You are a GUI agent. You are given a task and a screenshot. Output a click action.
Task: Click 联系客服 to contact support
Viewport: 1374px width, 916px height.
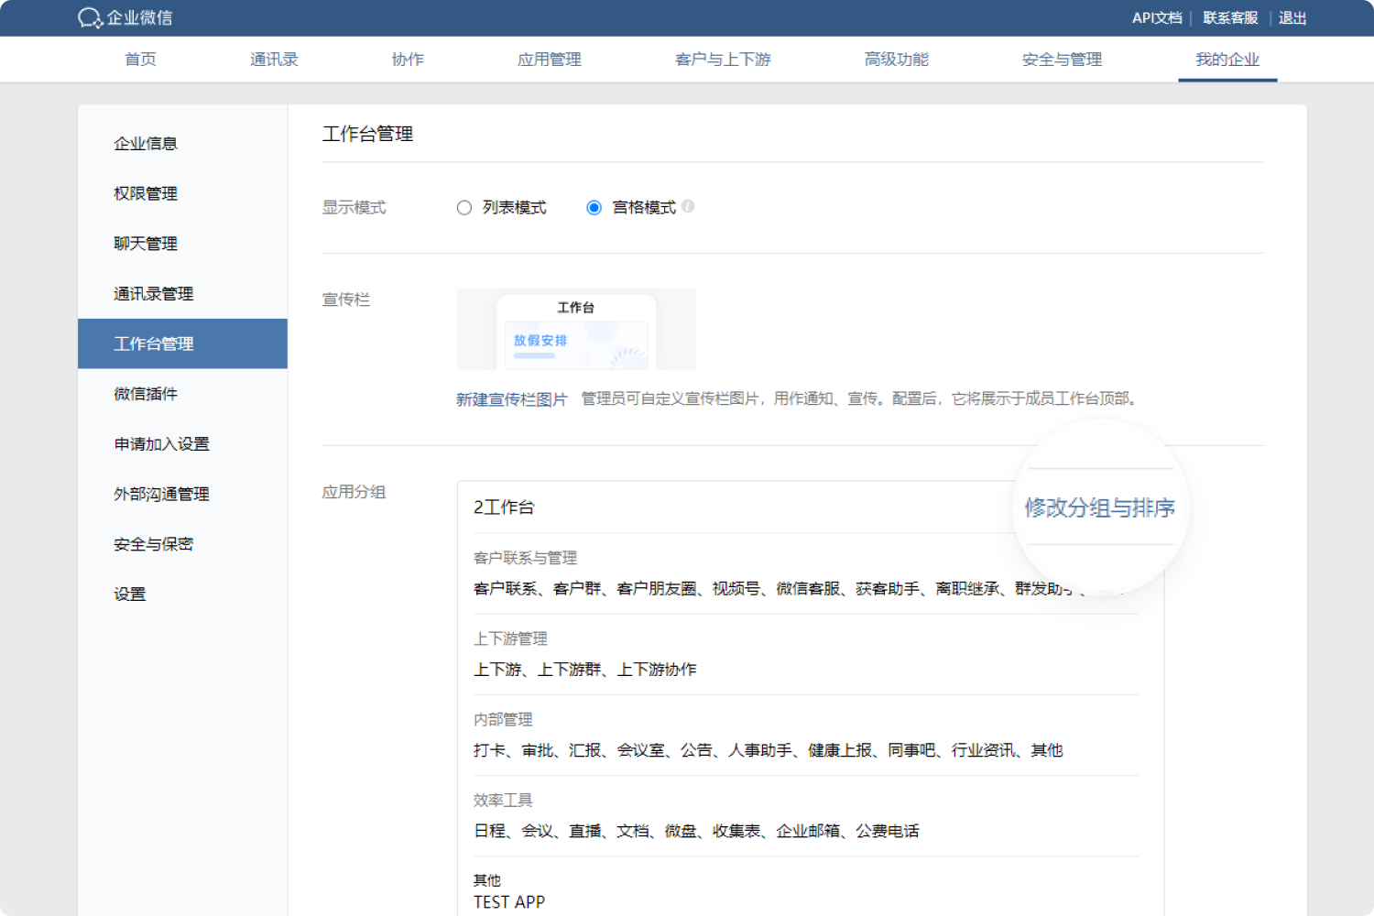[1229, 17]
